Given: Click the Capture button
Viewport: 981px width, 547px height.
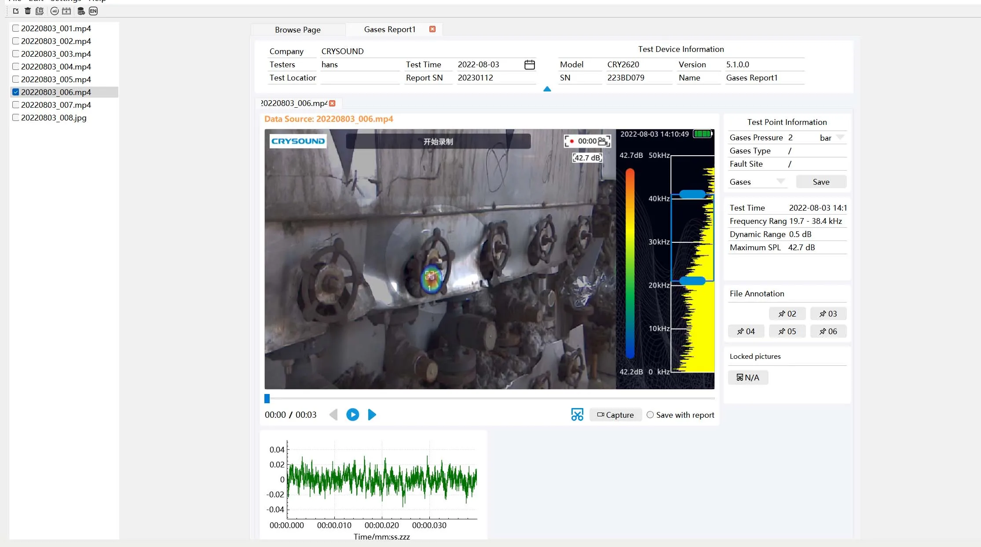Looking at the screenshot, I should (615, 415).
